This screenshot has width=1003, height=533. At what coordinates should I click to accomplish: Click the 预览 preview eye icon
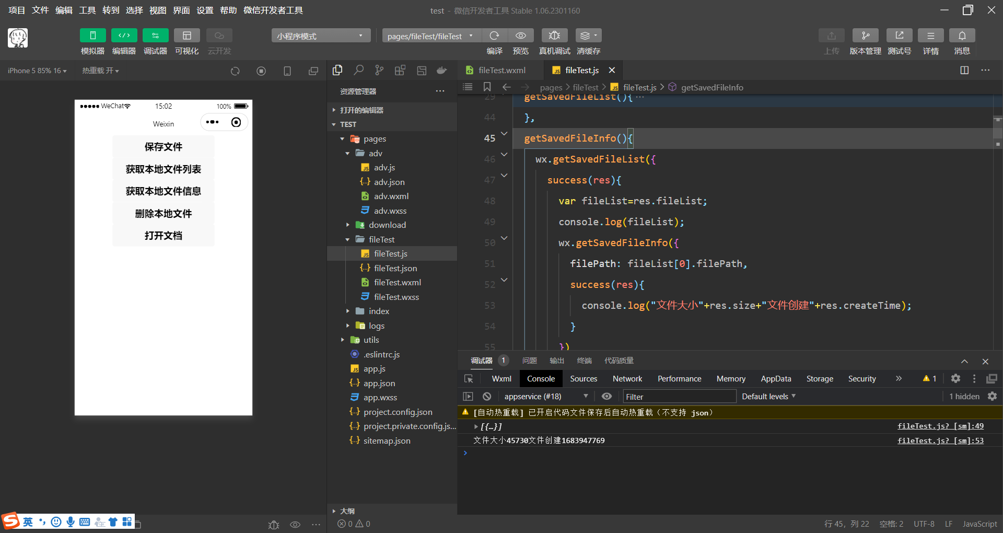521,36
